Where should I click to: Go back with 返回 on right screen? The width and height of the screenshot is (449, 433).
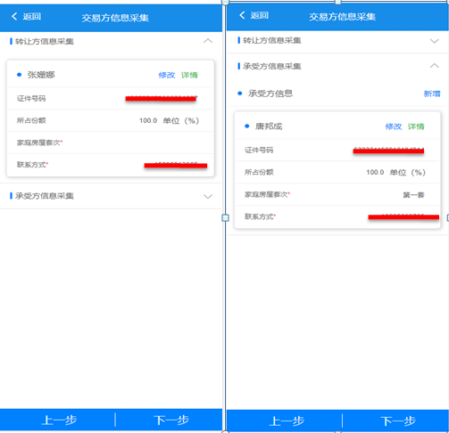click(x=254, y=15)
